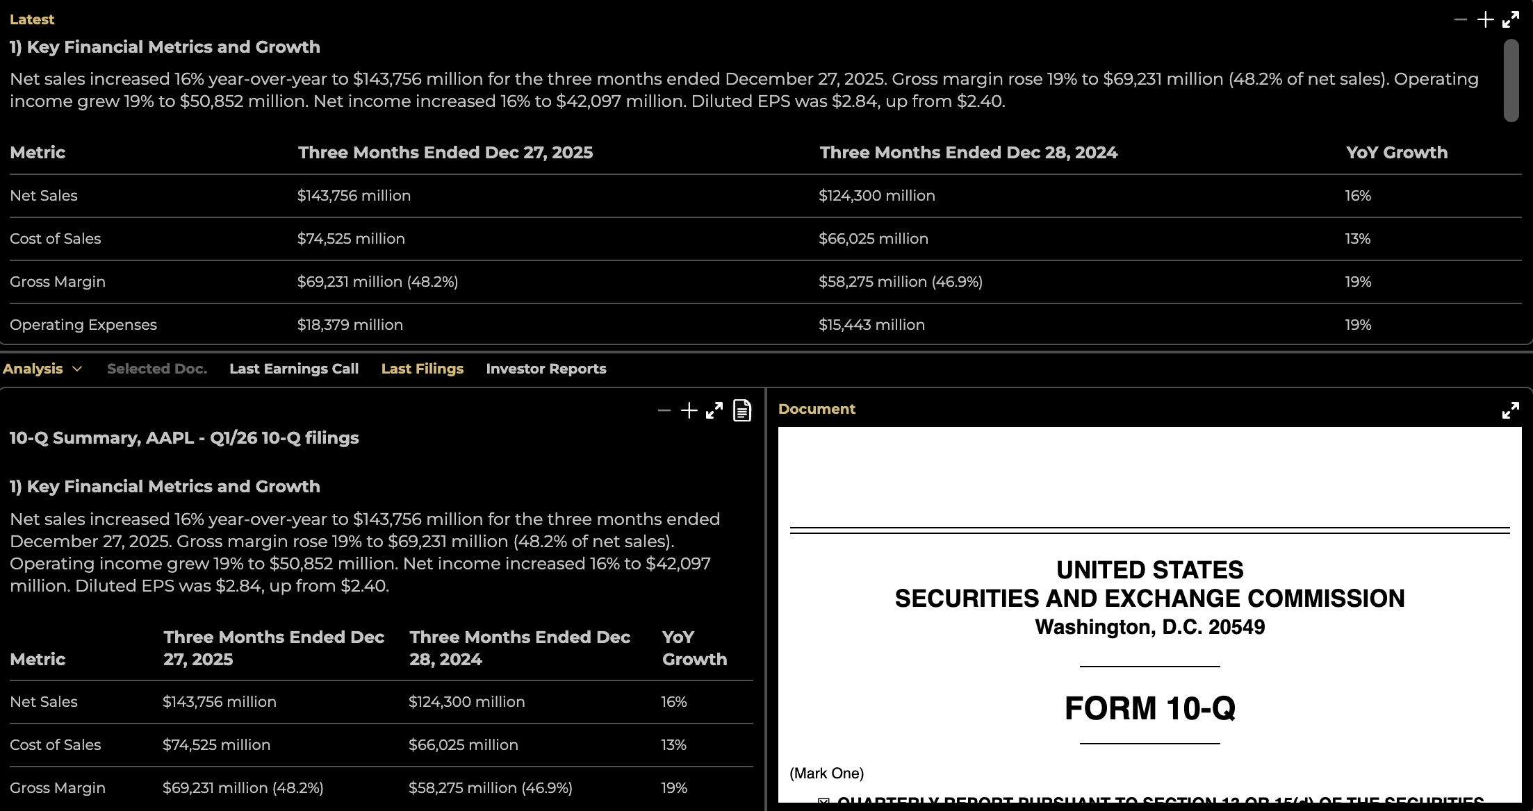
Task: Click the minus icon in 10-Q Summary panel
Action: [664, 410]
